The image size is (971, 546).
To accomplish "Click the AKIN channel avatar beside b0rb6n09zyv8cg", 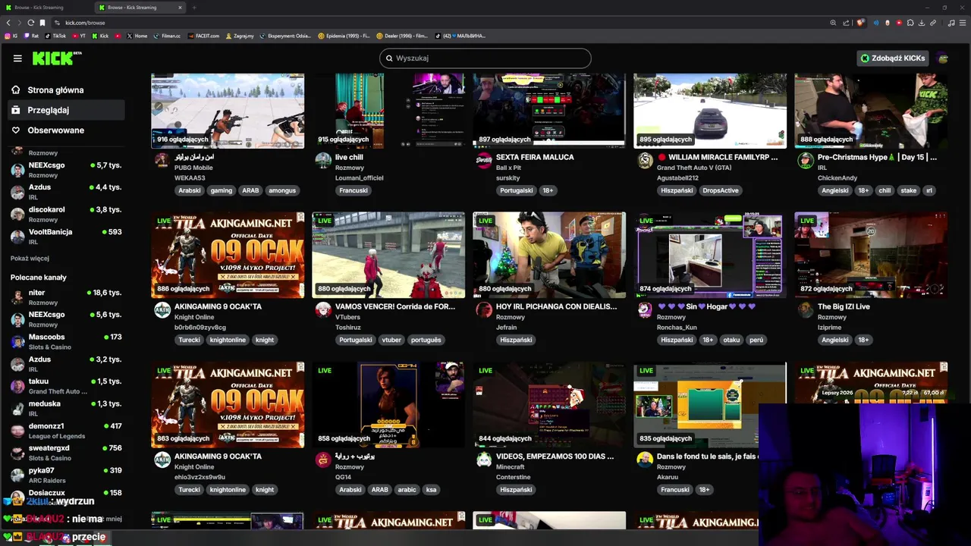I will [162, 309].
